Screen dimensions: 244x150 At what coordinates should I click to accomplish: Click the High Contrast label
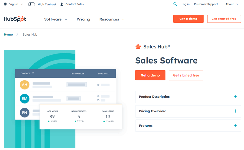pyautogui.click(x=47, y=4)
